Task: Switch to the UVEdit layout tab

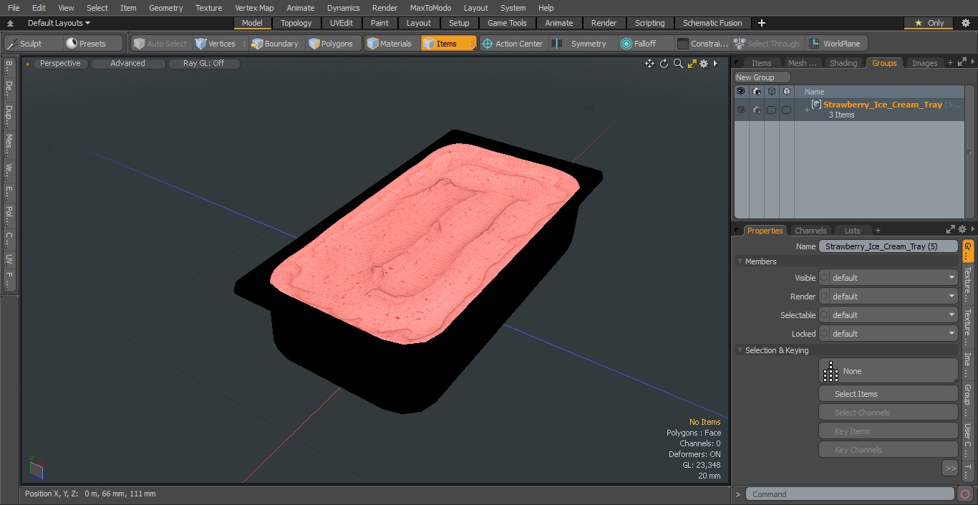Action: 342,23
